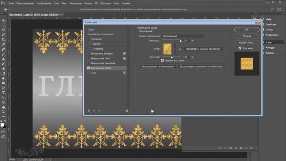This screenshot has width=286, height=161.
Task: Click Использовать по умолчанию button
Action: coord(158,67)
